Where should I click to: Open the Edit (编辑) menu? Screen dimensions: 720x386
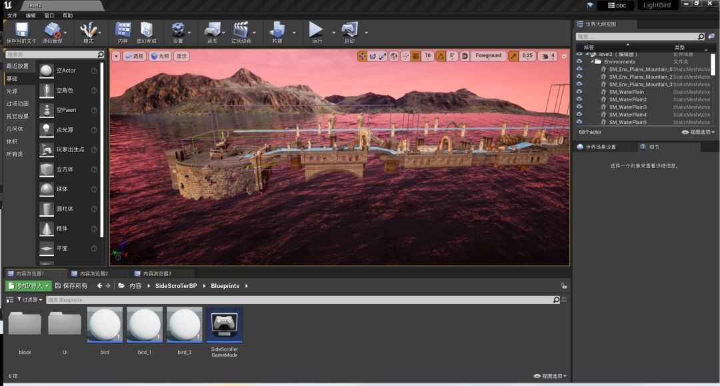[x=31, y=15]
